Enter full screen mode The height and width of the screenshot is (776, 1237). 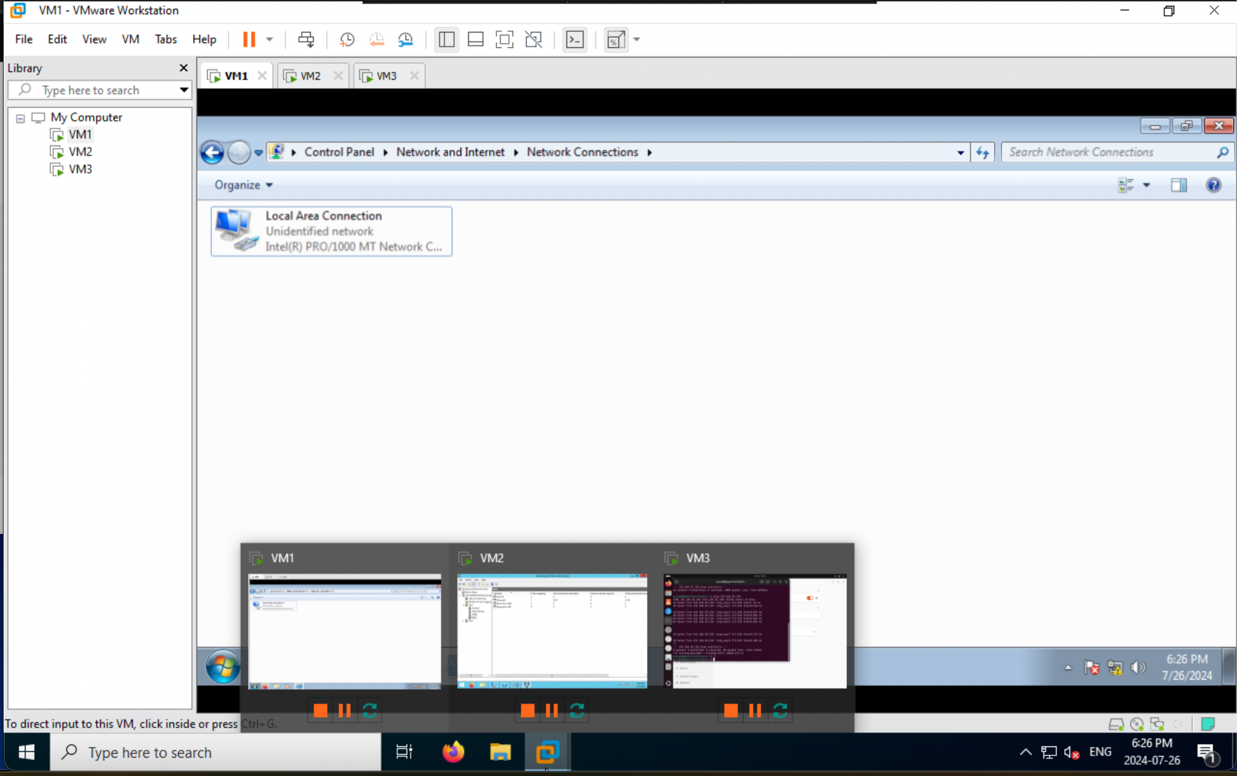pyautogui.click(x=504, y=39)
